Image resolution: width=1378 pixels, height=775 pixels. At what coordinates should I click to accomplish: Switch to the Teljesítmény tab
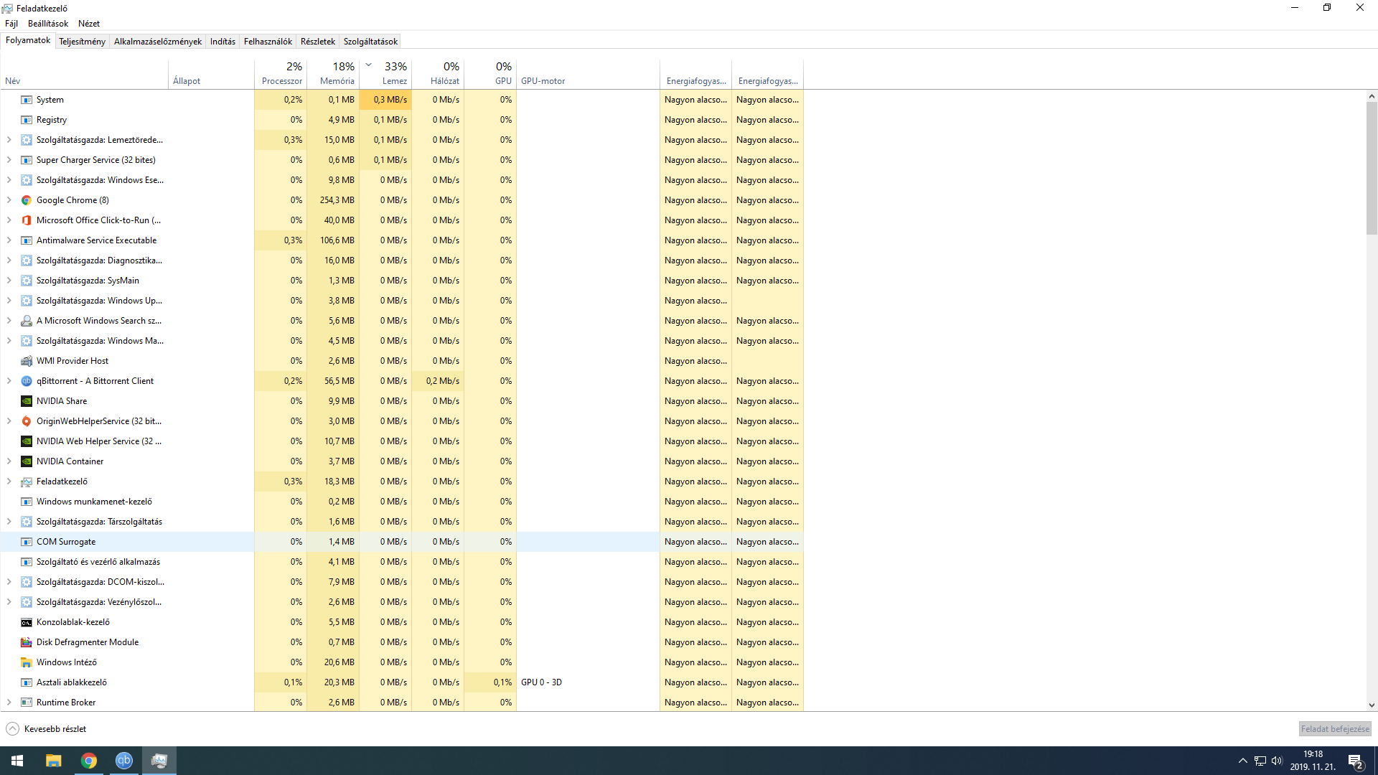click(82, 42)
